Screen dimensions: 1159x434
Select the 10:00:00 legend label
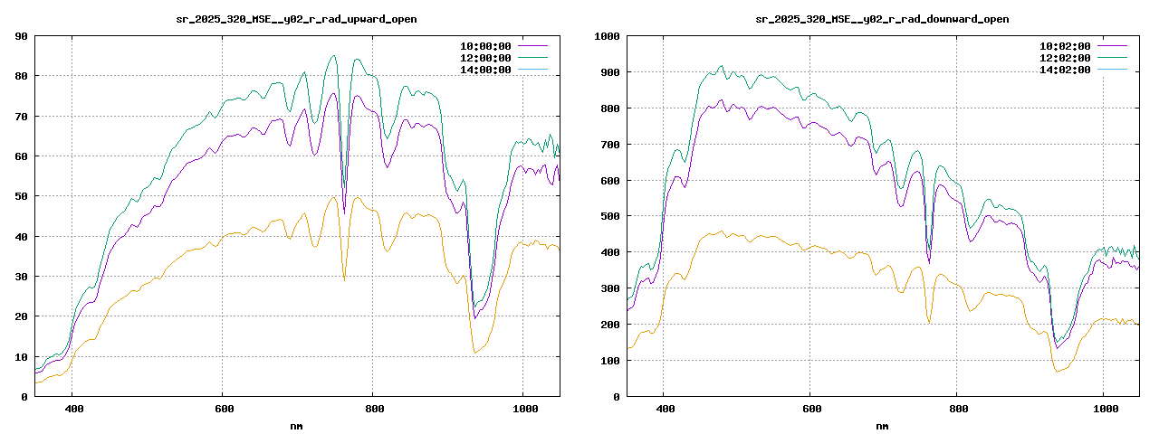click(x=485, y=46)
